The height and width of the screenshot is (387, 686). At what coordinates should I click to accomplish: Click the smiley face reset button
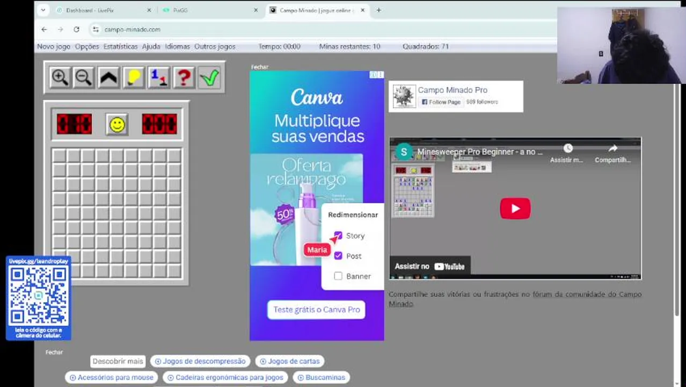coord(117,125)
